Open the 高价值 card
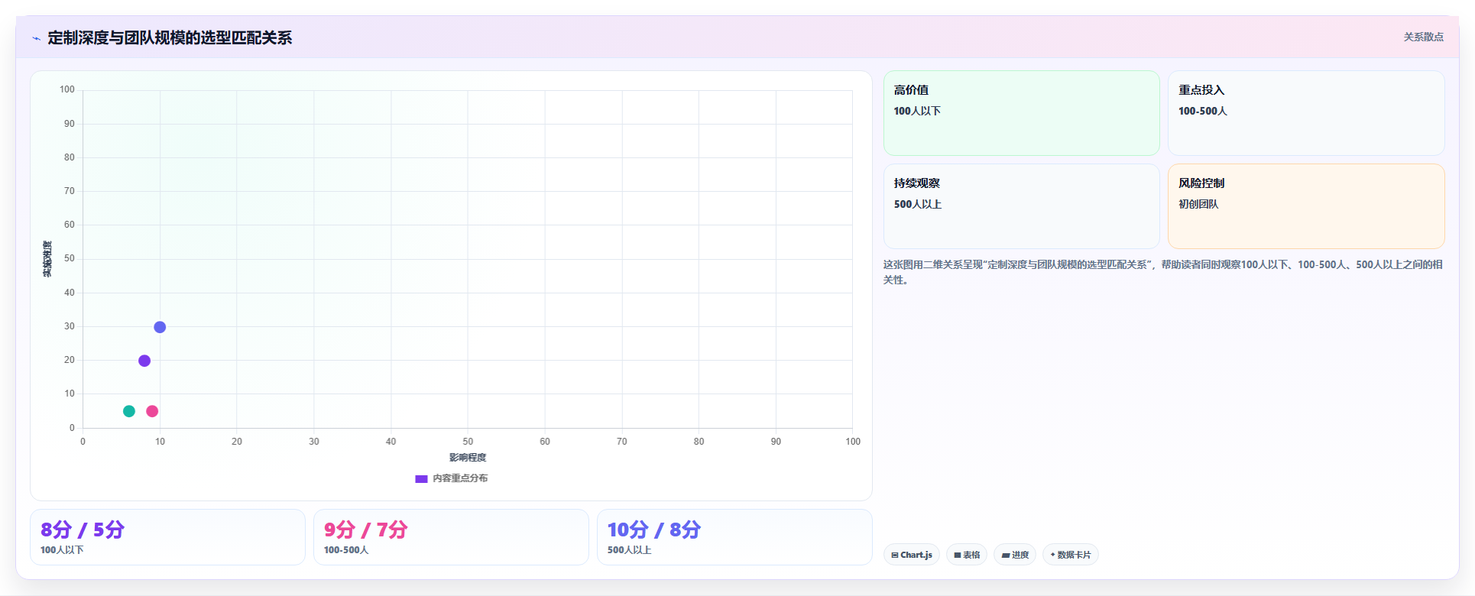1475x596 pixels. point(1021,113)
